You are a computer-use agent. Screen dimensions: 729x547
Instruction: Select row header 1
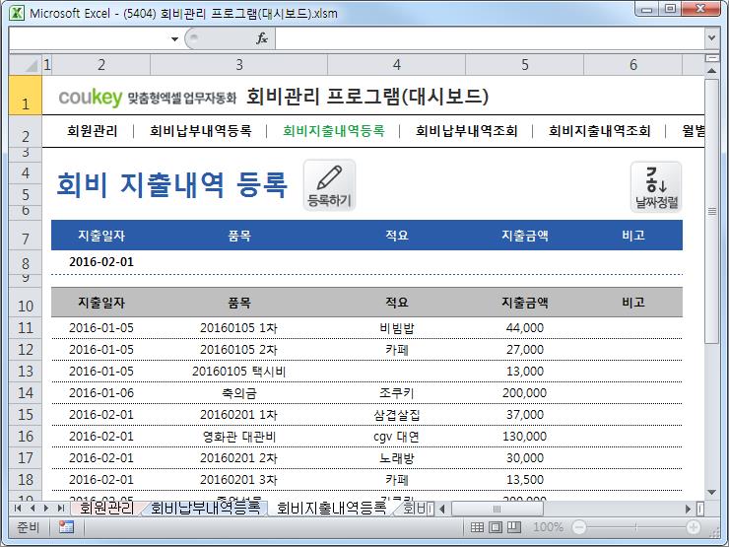26,96
